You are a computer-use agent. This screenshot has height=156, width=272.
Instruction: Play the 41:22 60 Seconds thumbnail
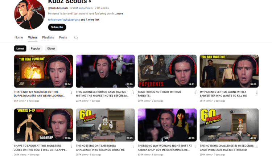[229, 125]
